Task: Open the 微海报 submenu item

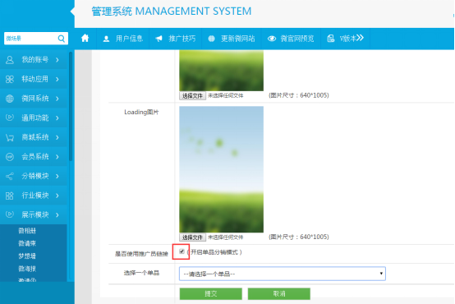Action: click(27, 269)
